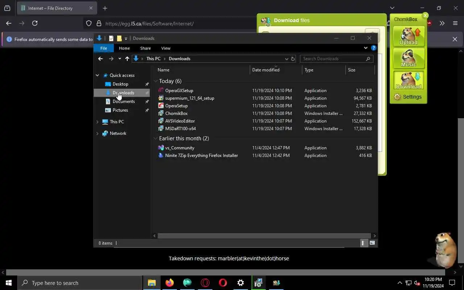Switch Explorer to large icons view

(372, 243)
